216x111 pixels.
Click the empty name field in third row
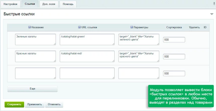(35, 73)
